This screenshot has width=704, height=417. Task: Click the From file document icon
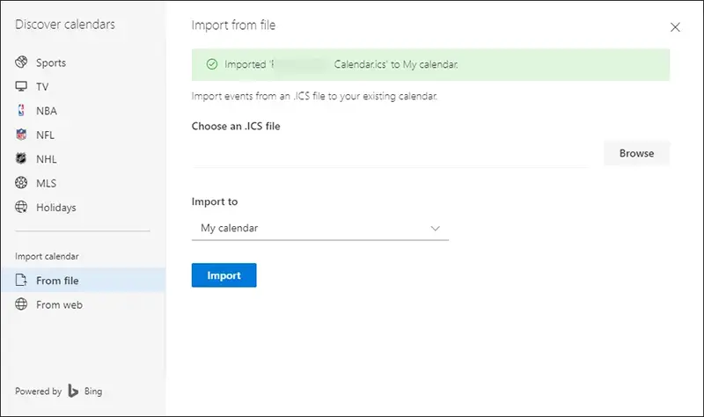pyautogui.click(x=22, y=281)
